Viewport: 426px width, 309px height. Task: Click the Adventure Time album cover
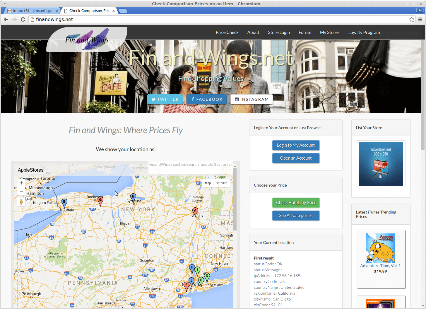(380, 248)
